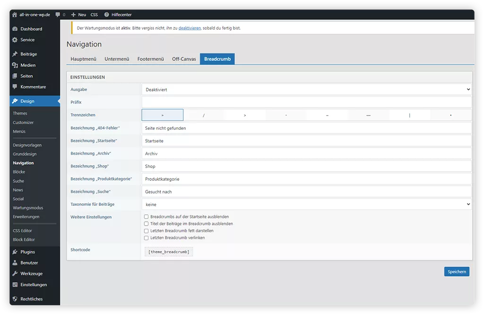
Task: Click the Medien media icon
Action: [x=15, y=65]
